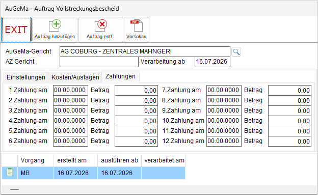Edit Betrag for 5.Zahlung
Image resolution: width=318 pixels, height=195 pixels.
(136, 131)
